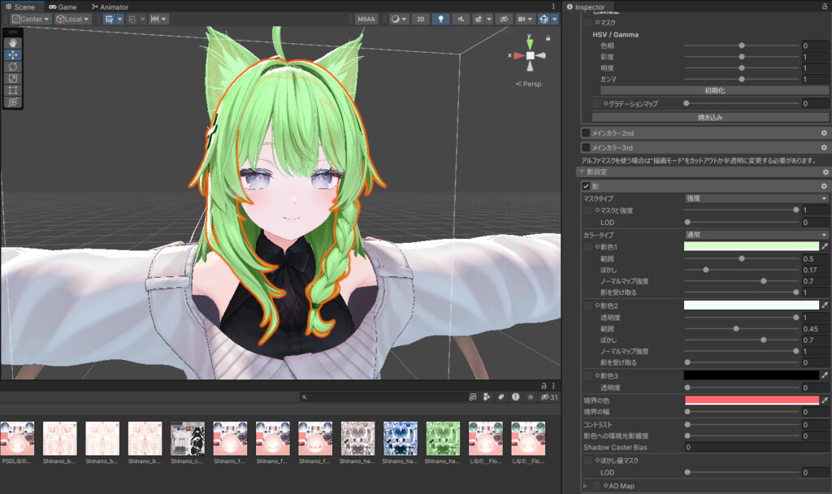Toggle hidden objects visibility icon in toolbar
The image size is (832, 494).
[x=504, y=19]
